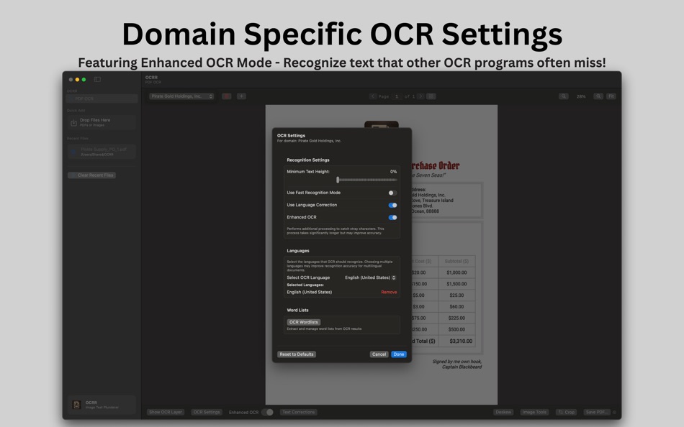Click Save PDF button
Screen dimensions: 684x427
597,412
